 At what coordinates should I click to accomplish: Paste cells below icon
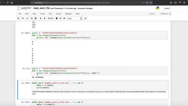click(x=36, y=18)
